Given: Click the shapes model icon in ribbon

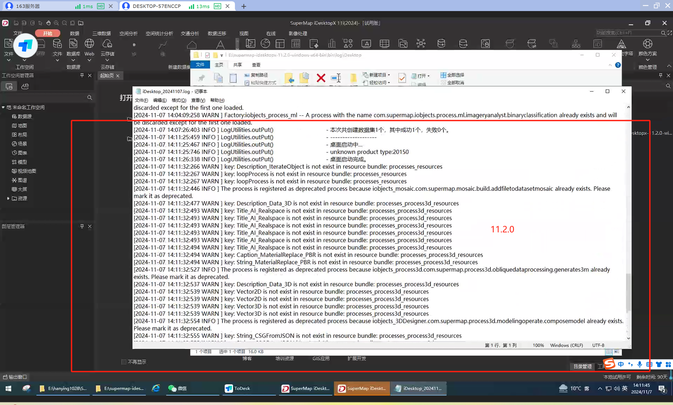Looking at the screenshot, I should point(348,43).
